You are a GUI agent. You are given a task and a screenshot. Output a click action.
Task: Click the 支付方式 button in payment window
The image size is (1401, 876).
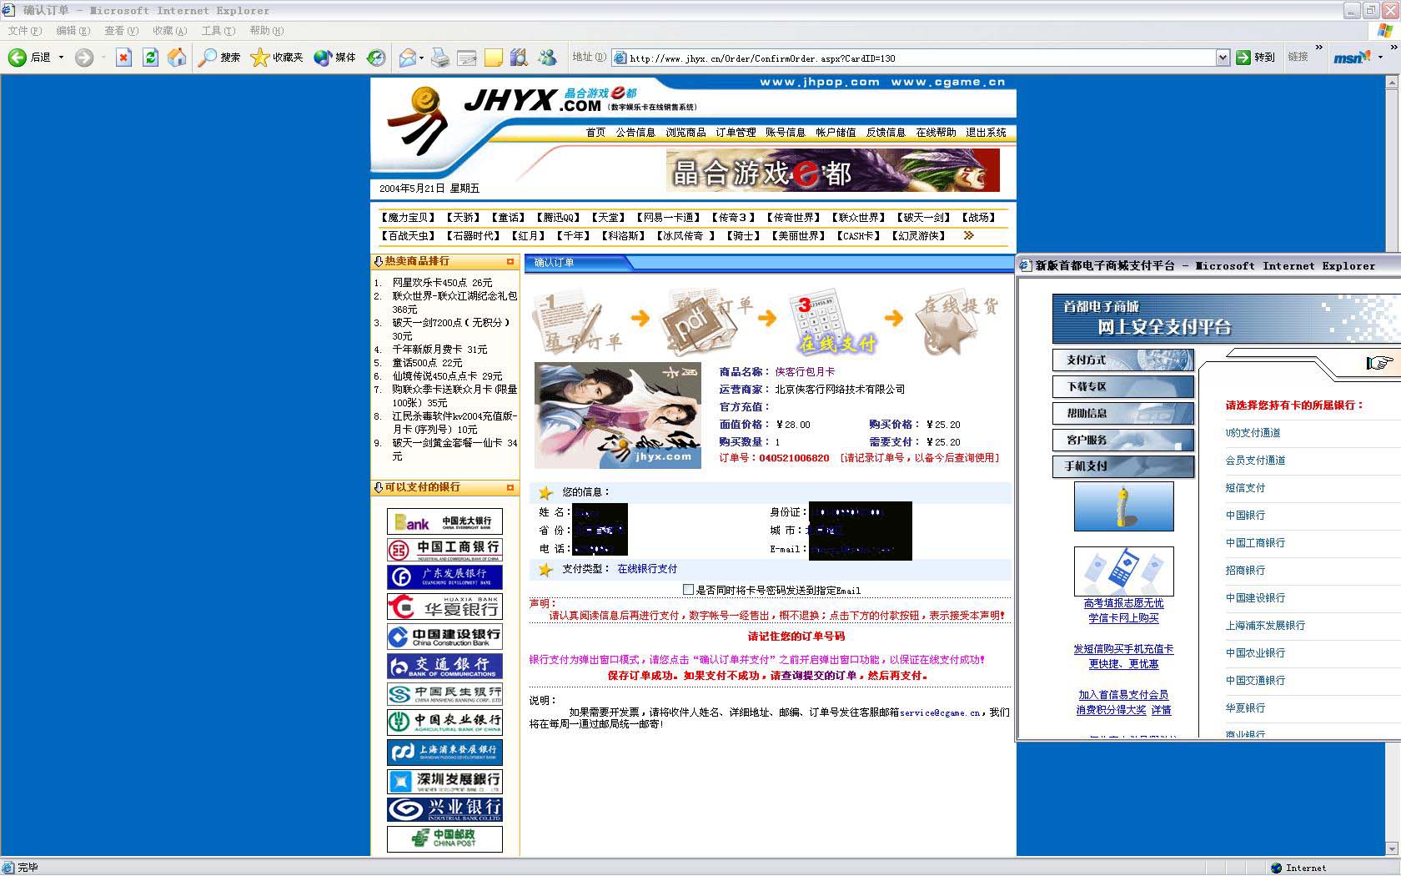click(x=1123, y=360)
